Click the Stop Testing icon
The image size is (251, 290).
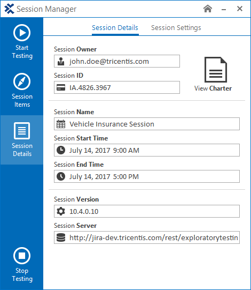click(x=22, y=256)
